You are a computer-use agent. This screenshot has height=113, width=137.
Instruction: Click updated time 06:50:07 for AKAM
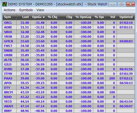(126, 106)
